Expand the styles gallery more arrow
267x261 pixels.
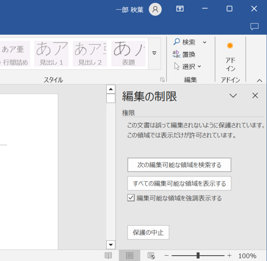pos(154,53)
